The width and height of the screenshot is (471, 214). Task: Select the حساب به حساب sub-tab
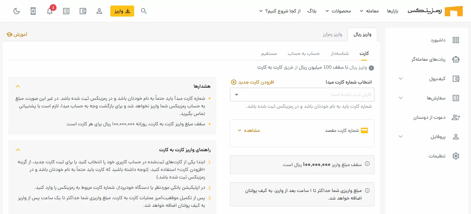pyautogui.click(x=304, y=53)
